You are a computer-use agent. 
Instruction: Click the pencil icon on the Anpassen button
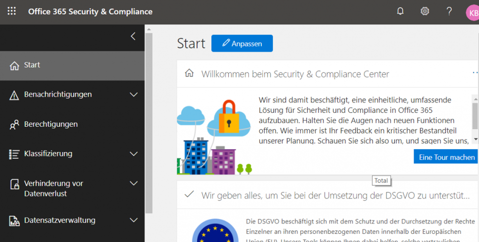tap(226, 43)
